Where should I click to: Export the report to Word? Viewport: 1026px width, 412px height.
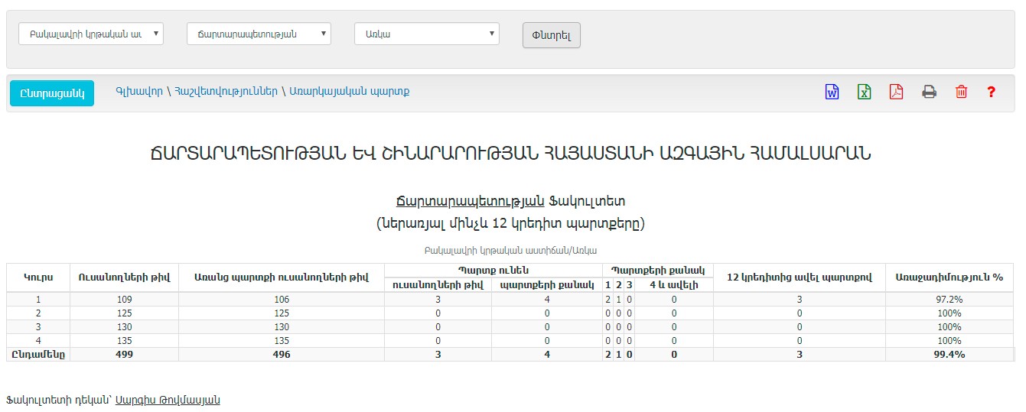tap(832, 92)
